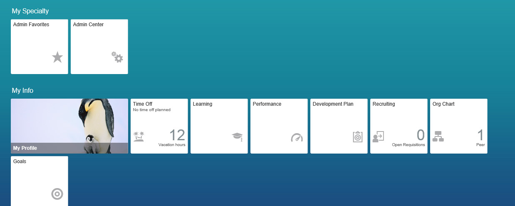The height and width of the screenshot is (206, 515).
Task: Open the 1 Peer count in Org Chart
Action: pyautogui.click(x=480, y=135)
